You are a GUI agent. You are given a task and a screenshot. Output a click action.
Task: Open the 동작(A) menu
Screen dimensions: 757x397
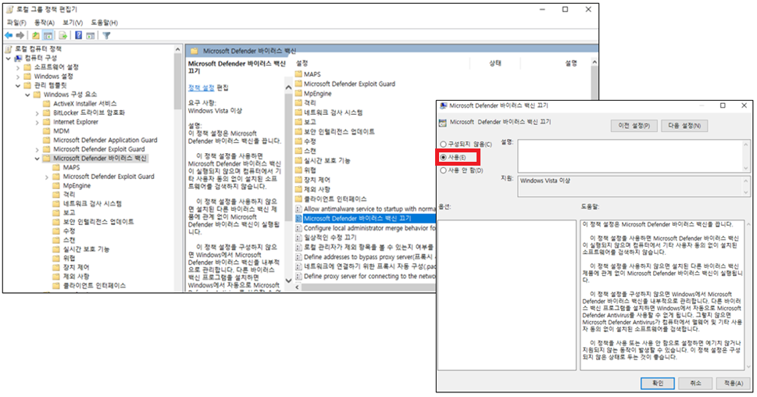click(x=44, y=23)
